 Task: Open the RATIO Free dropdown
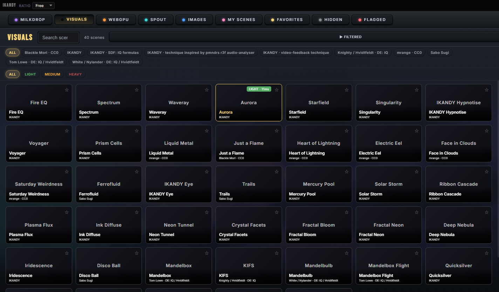point(43,6)
